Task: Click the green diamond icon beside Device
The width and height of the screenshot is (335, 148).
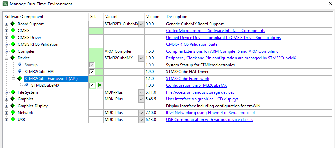Action: (13, 58)
